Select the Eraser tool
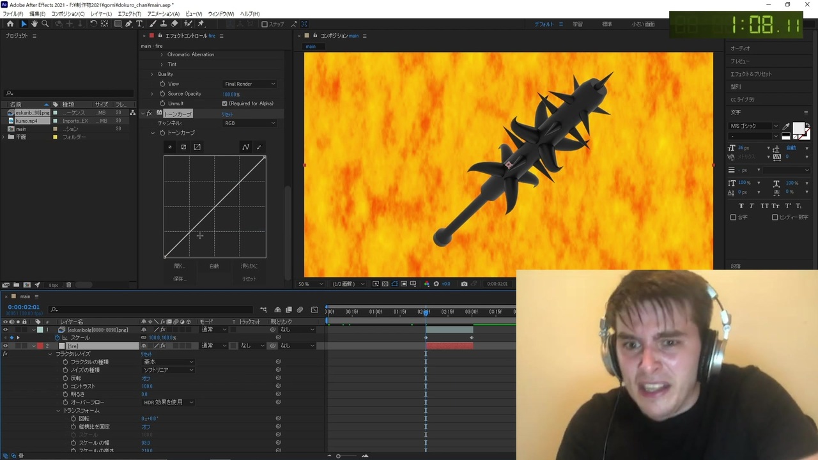This screenshot has height=460, width=818. (x=174, y=24)
